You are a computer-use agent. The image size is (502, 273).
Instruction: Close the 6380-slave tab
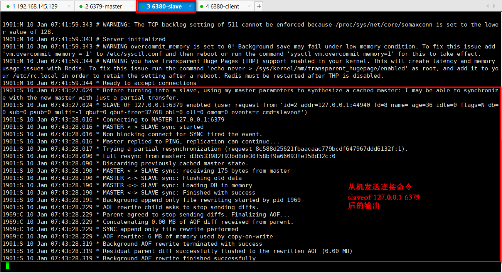pos(189,7)
